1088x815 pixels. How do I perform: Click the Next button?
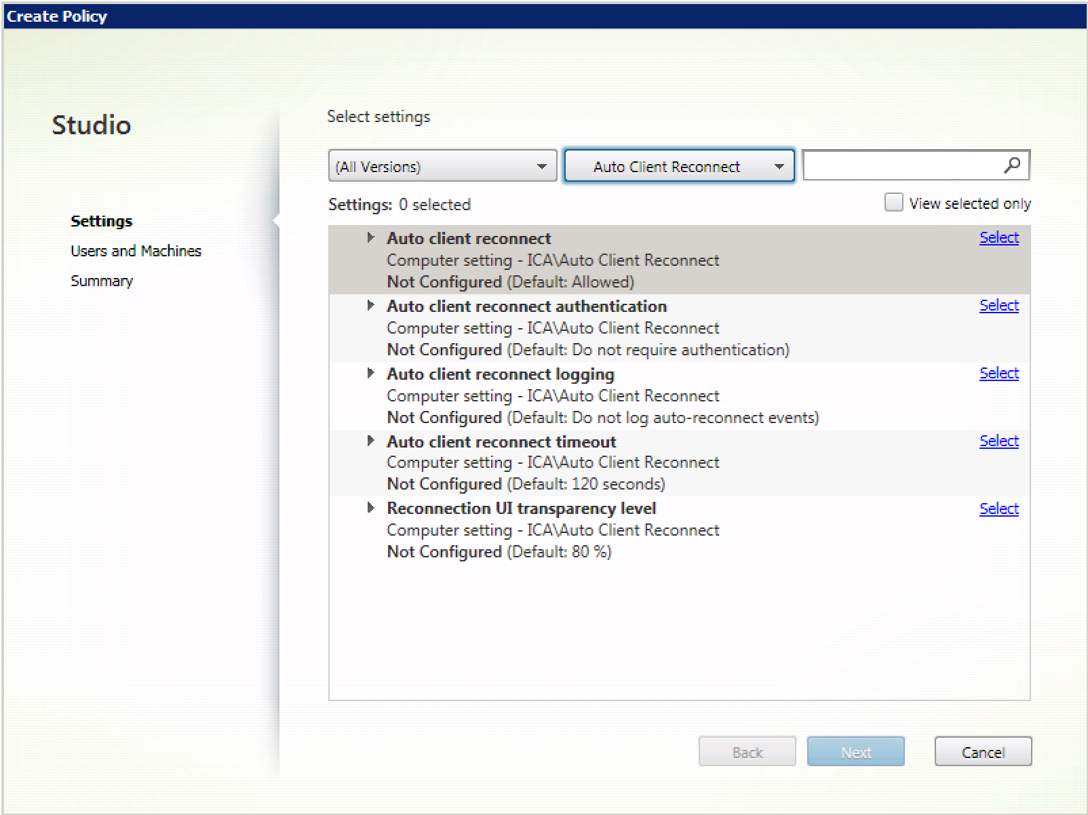pos(855,752)
